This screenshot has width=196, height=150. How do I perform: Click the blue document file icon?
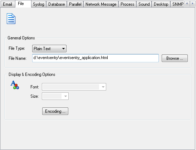pos(11,19)
